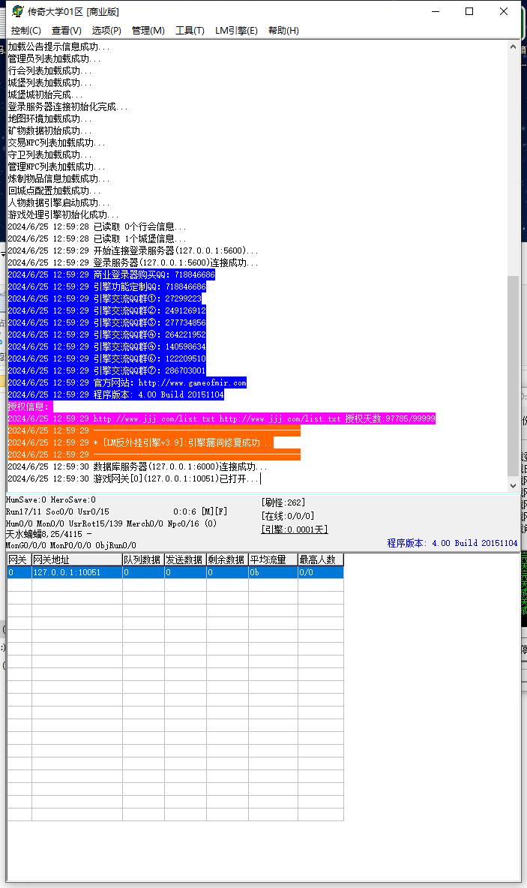The image size is (527, 888).
Task: Select gateway address cell 127.0.0.1:10051
Action: 77,572
